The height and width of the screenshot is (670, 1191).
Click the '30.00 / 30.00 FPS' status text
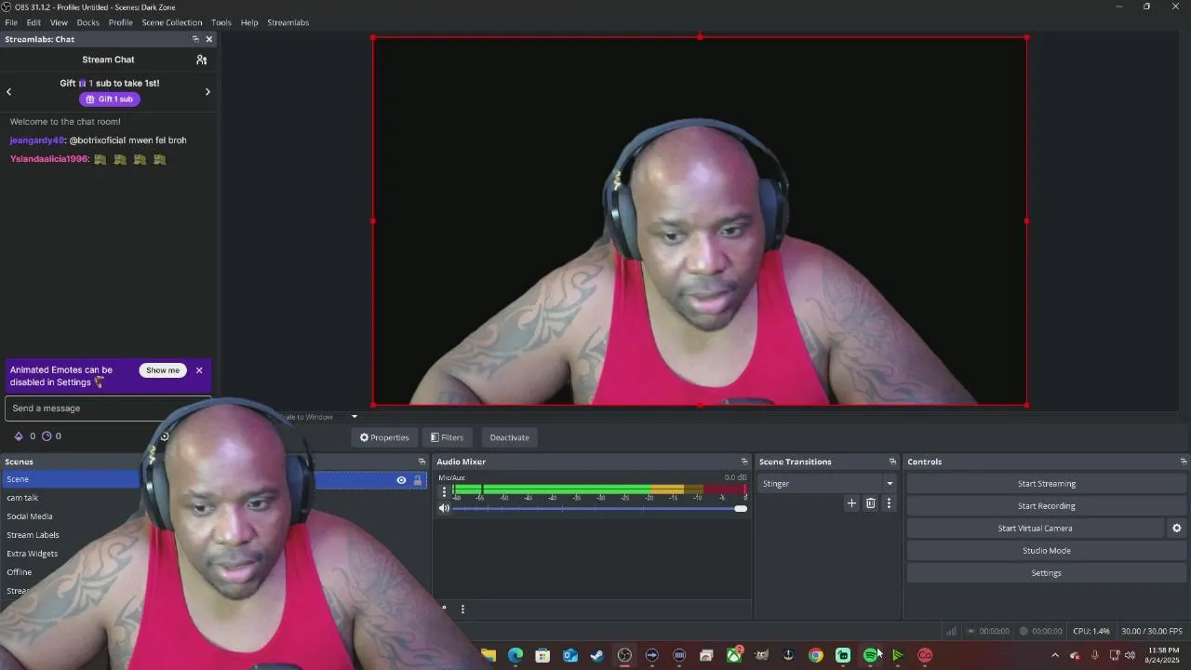[1152, 631]
